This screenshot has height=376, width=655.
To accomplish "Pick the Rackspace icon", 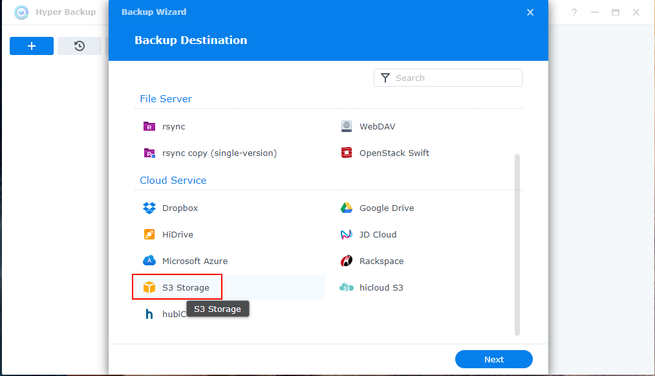I will (347, 261).
